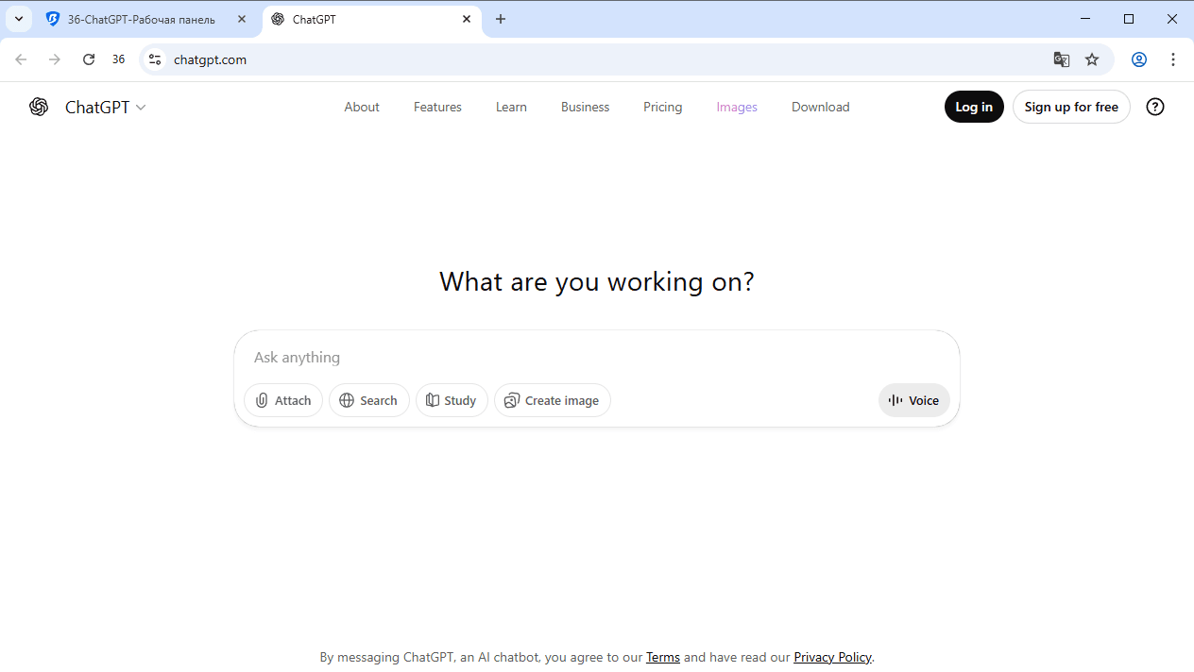This screenshot has width=1194, height=672.
Task: Click the shield favicon on first tab
Action: pos(53,19)
